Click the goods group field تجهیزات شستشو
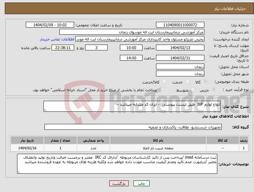Viewport: 254px width, 192px height. (133, 127)
